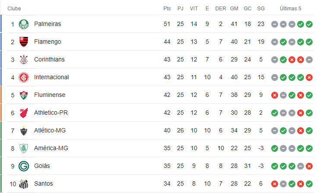Click Santos' first red loss icon
This screenshot has height=193, width=317.
point(275,184)
